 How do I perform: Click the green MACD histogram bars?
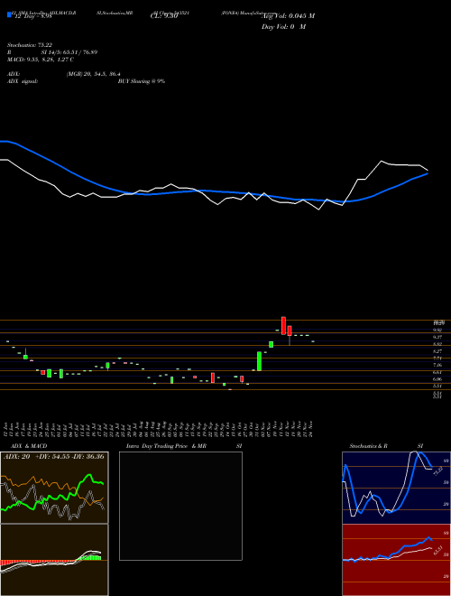93,557
